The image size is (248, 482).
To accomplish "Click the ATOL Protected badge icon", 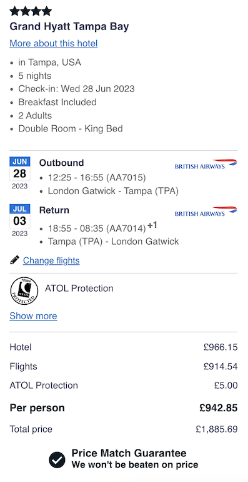I will [24, 291].
